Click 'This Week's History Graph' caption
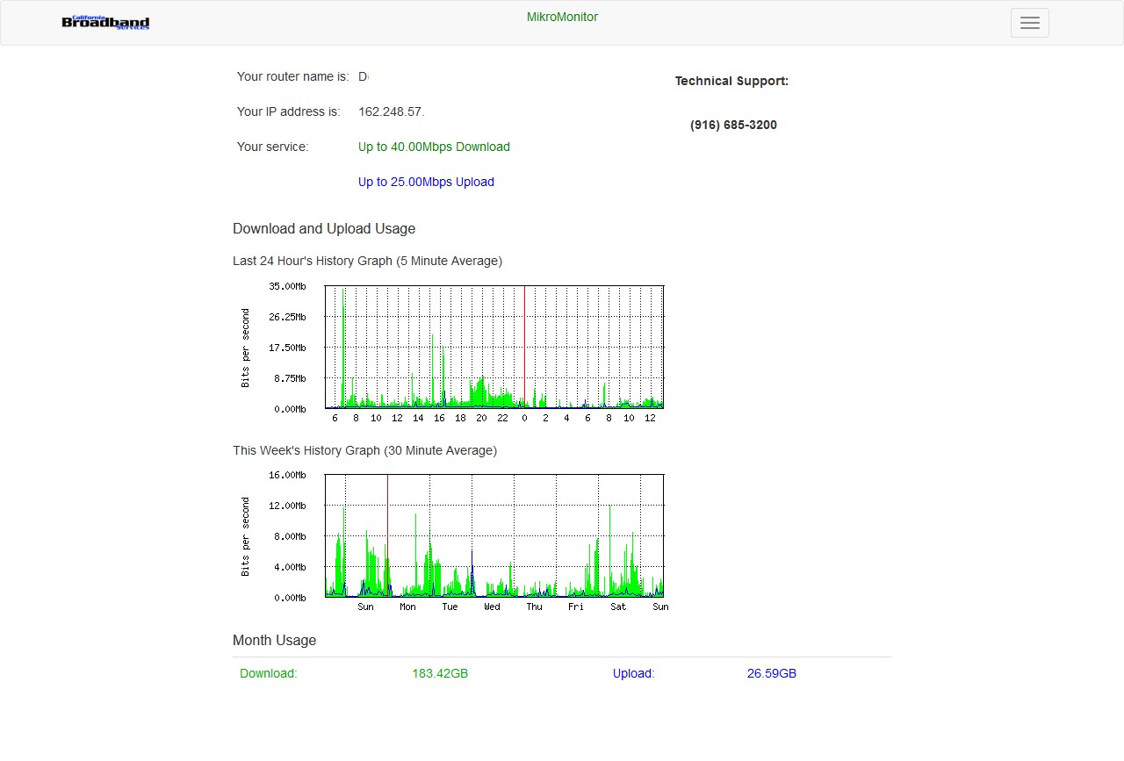 [x=364, y=450]
